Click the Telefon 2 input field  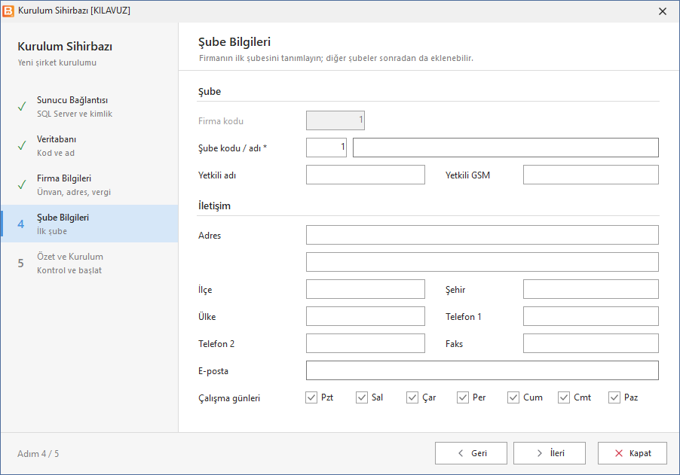[x=366, y=343]
